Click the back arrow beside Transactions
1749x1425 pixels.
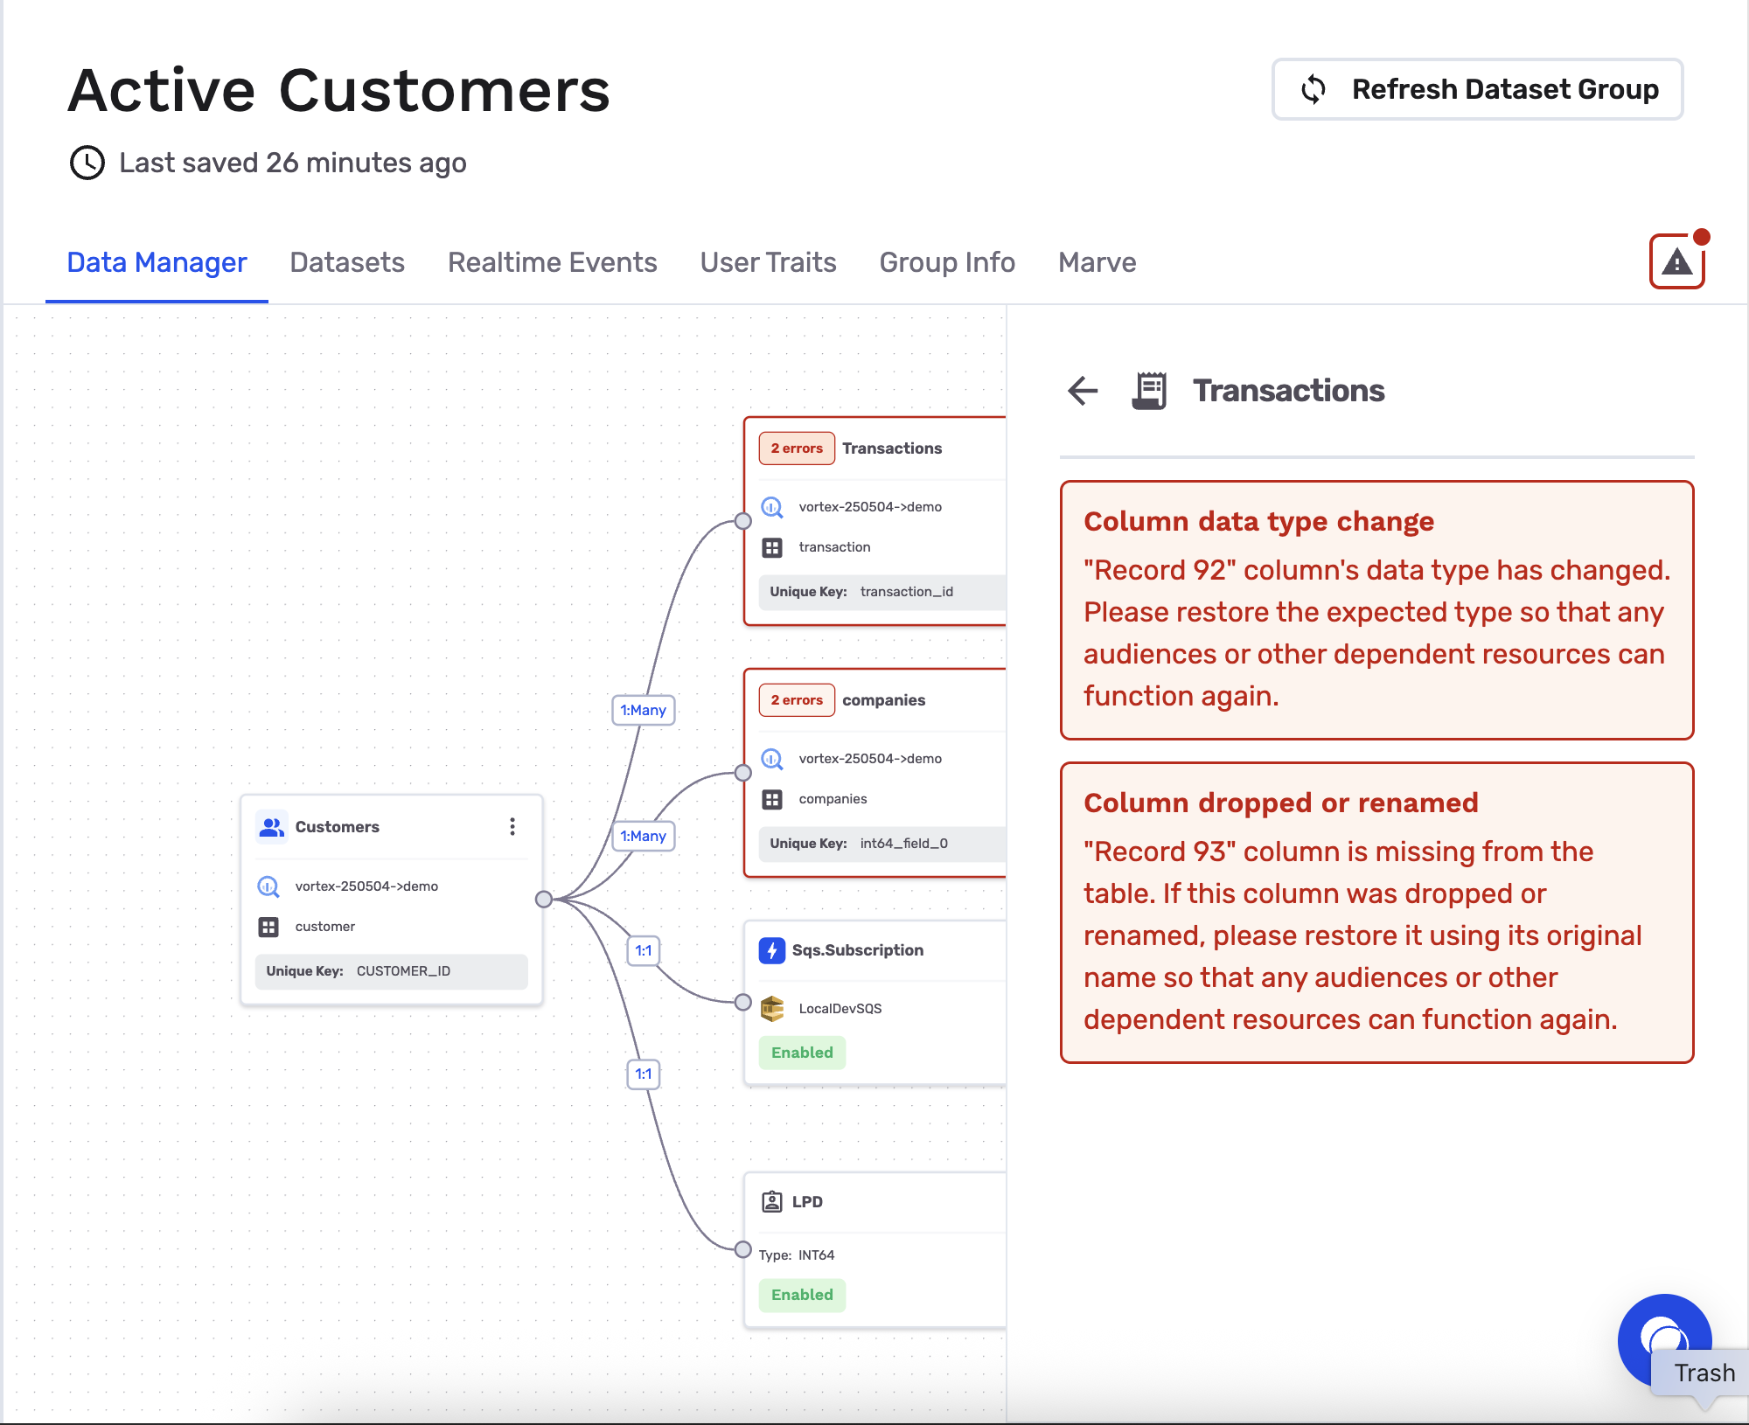[x=1083, y=390]
